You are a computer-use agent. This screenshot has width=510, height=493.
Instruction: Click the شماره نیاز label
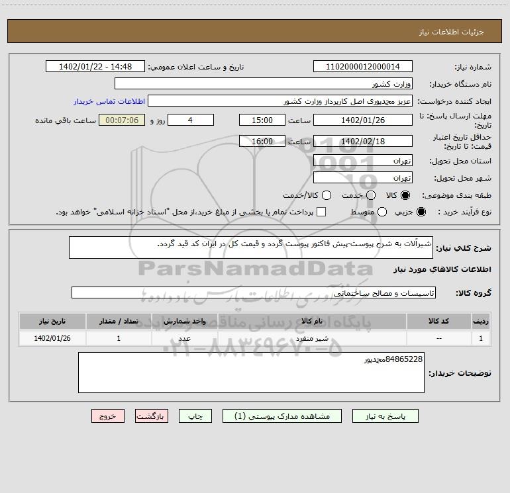[x=473, y=67]
